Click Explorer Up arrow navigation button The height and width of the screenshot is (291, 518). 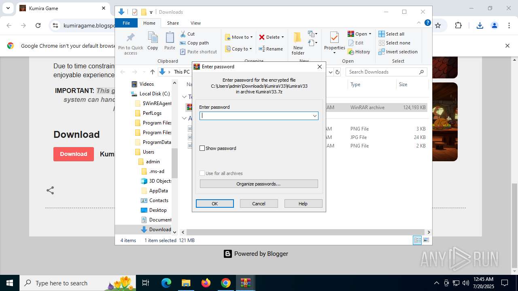(x=152, y=72)
